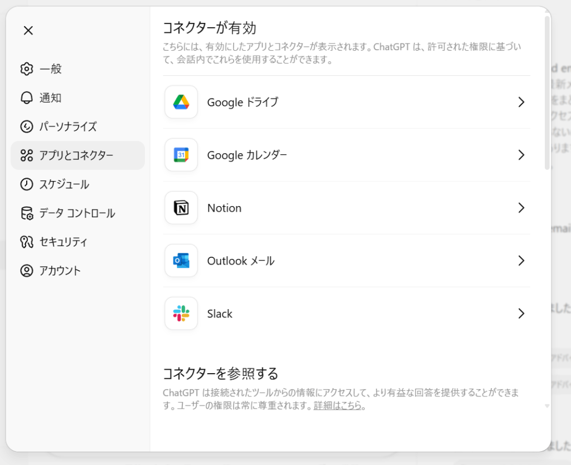This screenshot has height=465, width=571.
Task: Click the database icon beside データ コントロール
Action: pos(27,213)
